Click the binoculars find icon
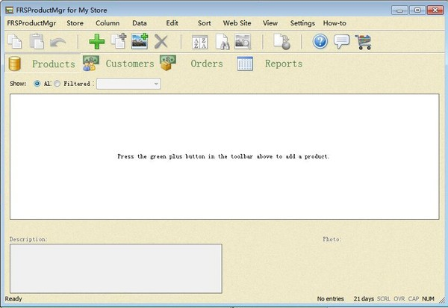 (222, 42)
